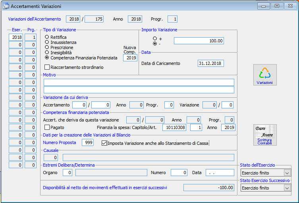Image resolution: width=299 pixels, height=203 pixels.
Task: Click the Tipo di Variazione group title
Action: [60, 30]
